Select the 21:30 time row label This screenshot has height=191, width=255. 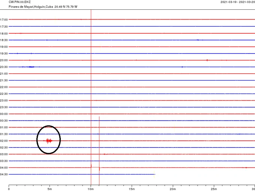tap(4, 81)
